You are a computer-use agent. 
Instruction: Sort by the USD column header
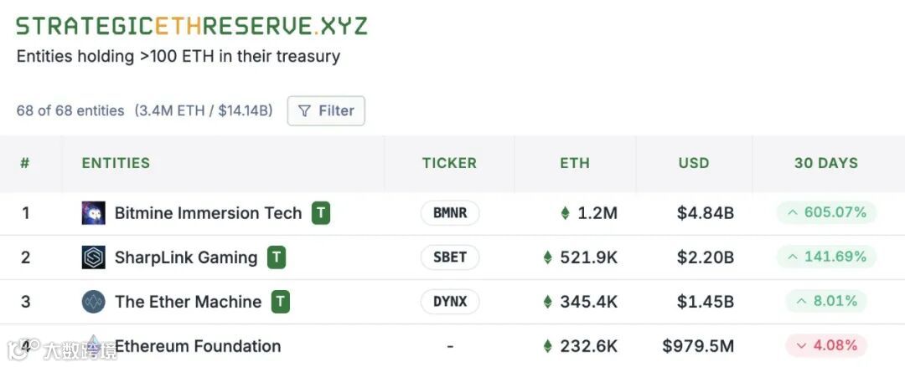pyautogui.click(x=694, y=163)
